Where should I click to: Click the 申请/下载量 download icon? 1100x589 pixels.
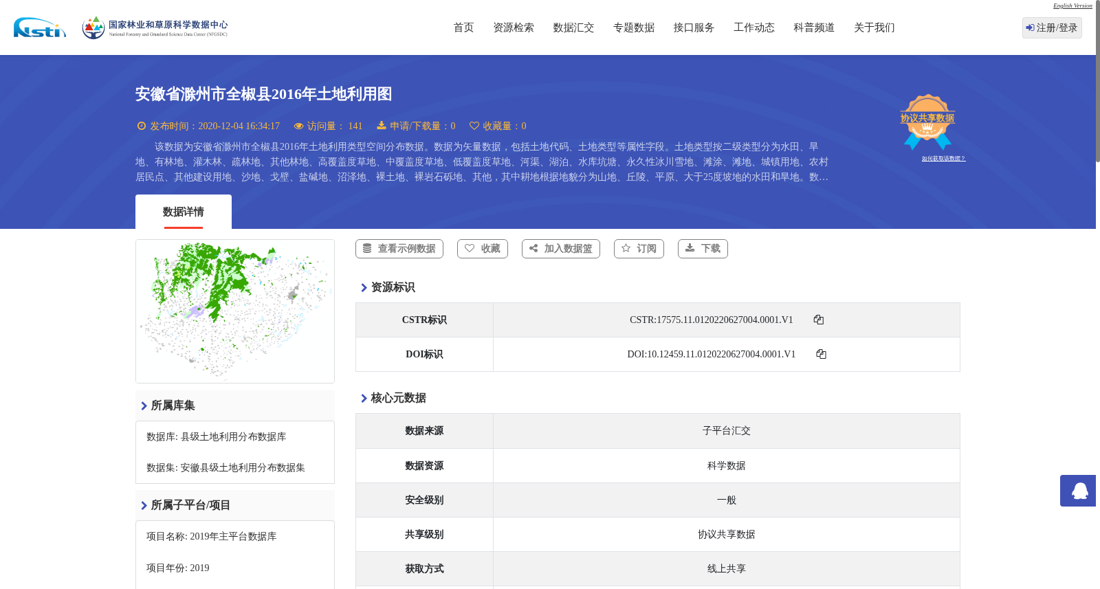382,126
